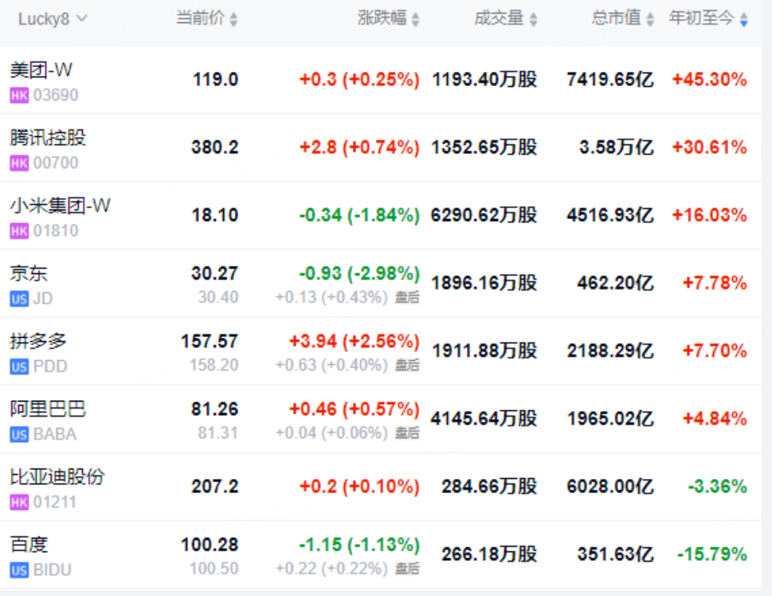Click the HK badge next to 01211
Image resolution: width=772 pixels, height=596 pixels.
coord(19,502)
